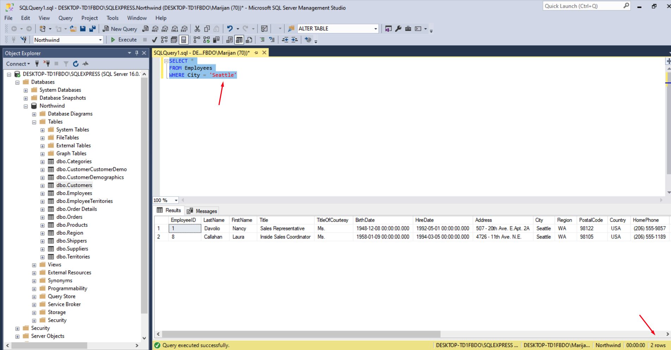Toggle IntelliSense Enabled button

pyautogui.click(x=184, y=40)
